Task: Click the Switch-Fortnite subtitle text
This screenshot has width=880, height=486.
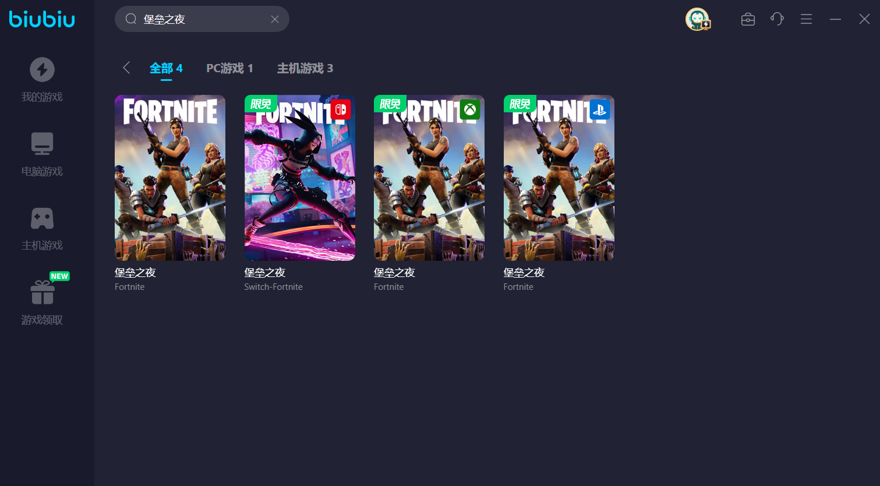Action: (273, 287)
